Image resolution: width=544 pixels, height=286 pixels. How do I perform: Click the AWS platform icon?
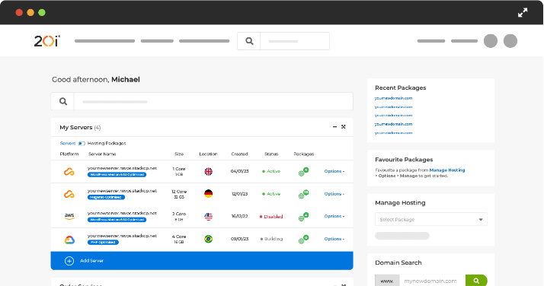click(69, 217)
